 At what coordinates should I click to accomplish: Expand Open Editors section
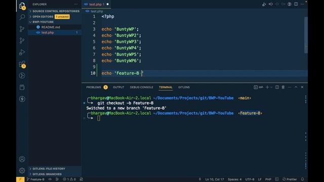click(55, 17)
